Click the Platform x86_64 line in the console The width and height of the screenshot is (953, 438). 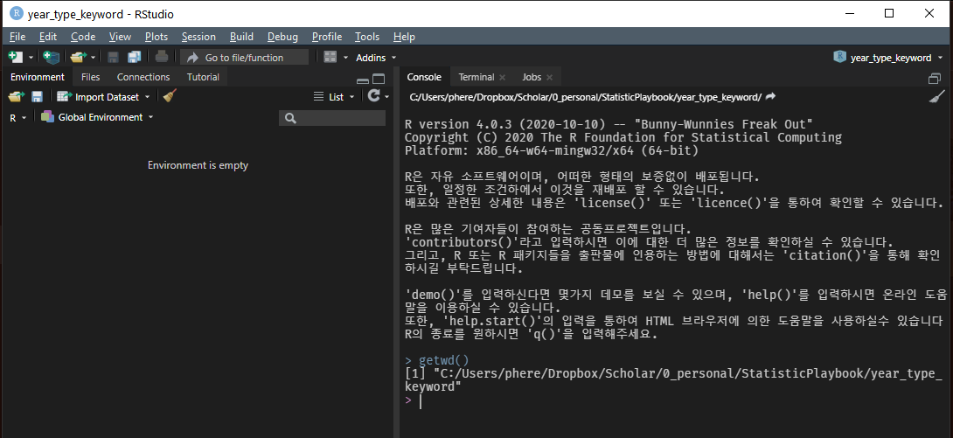tap(552, 150)
